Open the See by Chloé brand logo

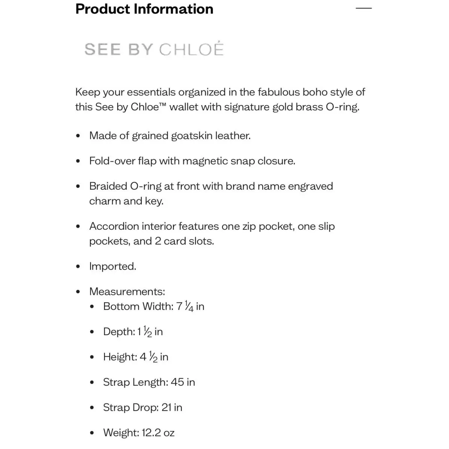tap(154, 49)
